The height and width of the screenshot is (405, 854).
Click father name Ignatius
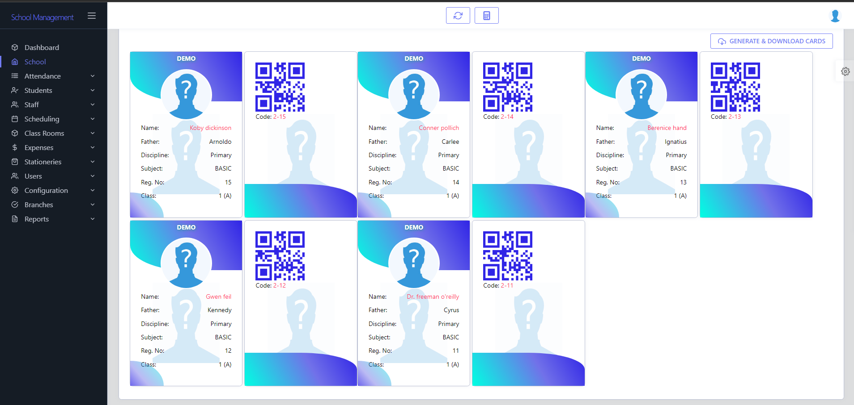pyautogui.click(x=676, y=142)
